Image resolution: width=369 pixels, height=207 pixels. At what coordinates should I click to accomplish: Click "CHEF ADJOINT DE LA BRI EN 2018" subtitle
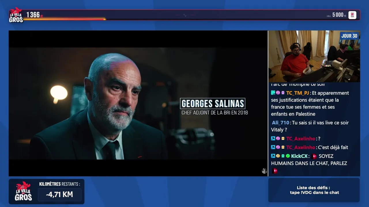click(214, 113)
